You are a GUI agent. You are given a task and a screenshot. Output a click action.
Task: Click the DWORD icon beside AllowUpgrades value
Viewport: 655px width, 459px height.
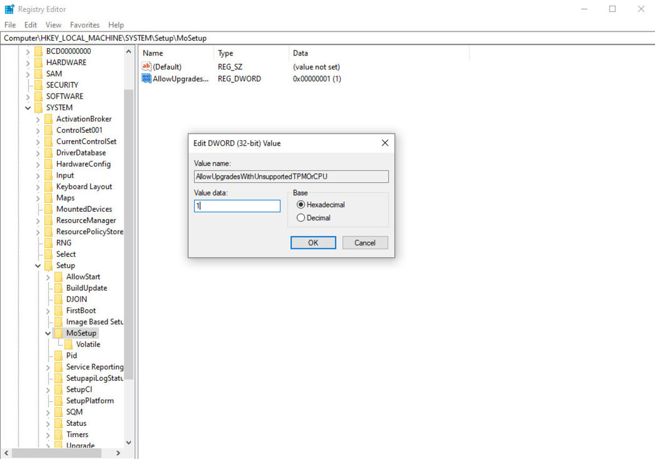(x=146, y=78)
